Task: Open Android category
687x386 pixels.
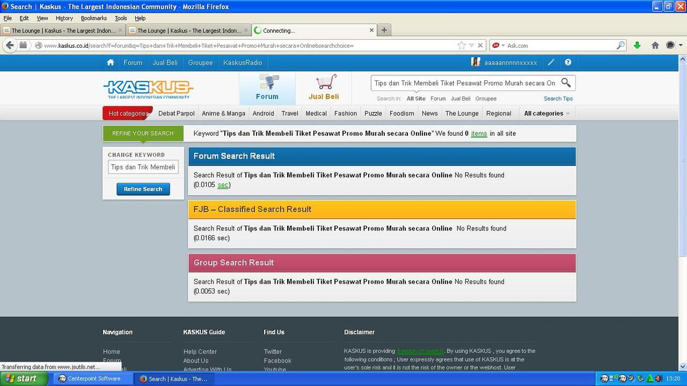Action: [263, 113]
